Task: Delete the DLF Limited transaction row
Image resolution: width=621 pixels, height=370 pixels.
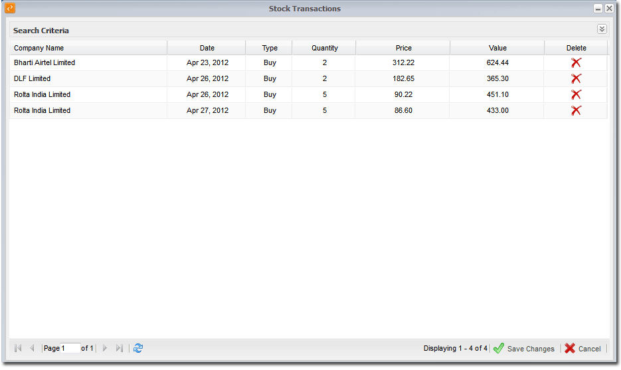Action: point(576,78)
